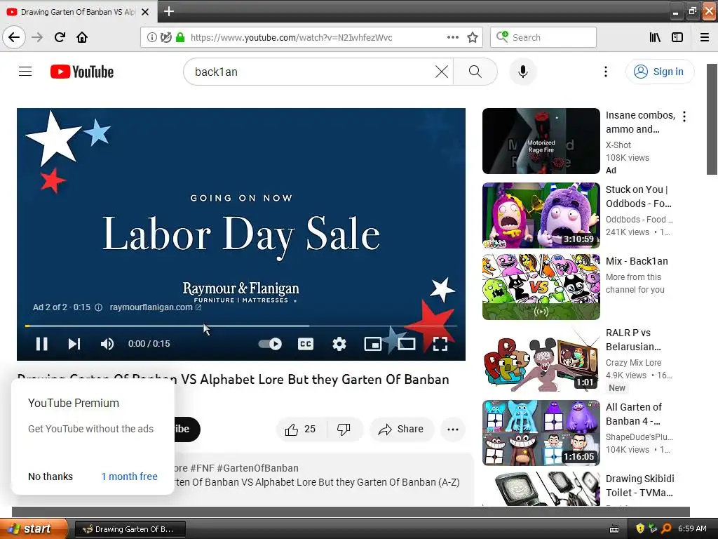Open the player settings gear

point(339,344)
